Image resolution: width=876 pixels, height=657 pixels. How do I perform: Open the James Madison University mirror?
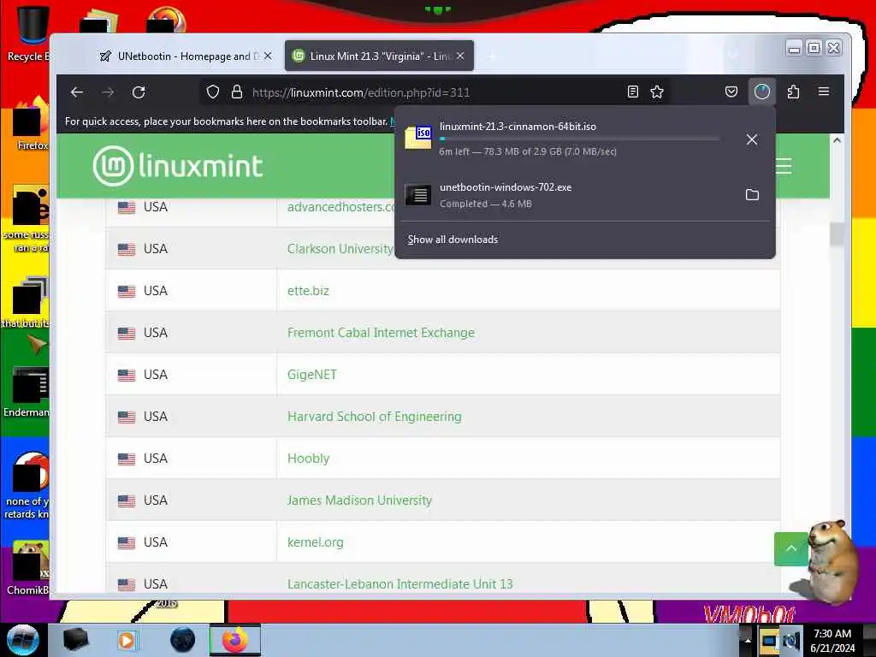(x=360, y=500)
